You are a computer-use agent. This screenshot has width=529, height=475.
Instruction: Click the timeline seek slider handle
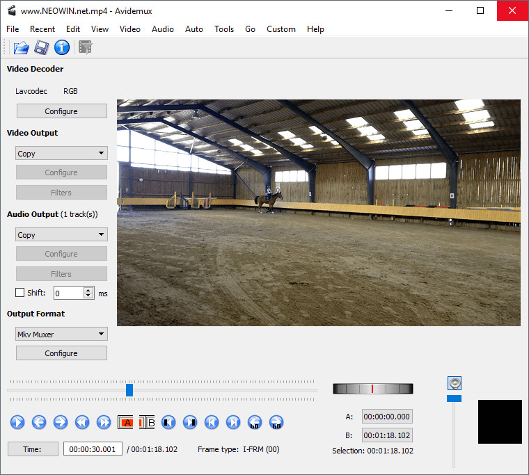[x=129, y=390]
